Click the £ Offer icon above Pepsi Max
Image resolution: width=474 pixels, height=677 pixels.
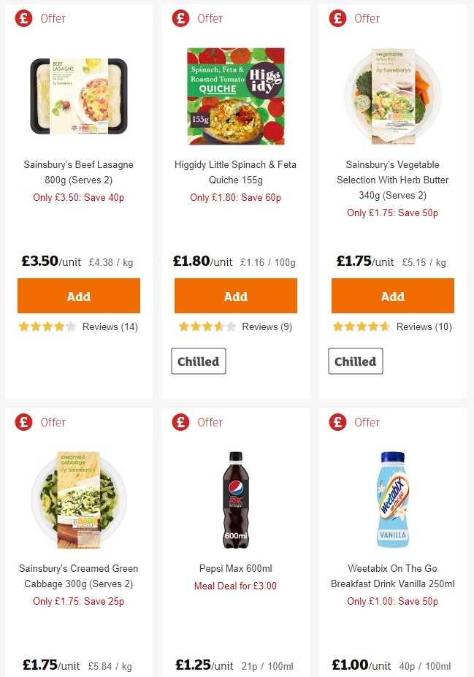point(180,422)
